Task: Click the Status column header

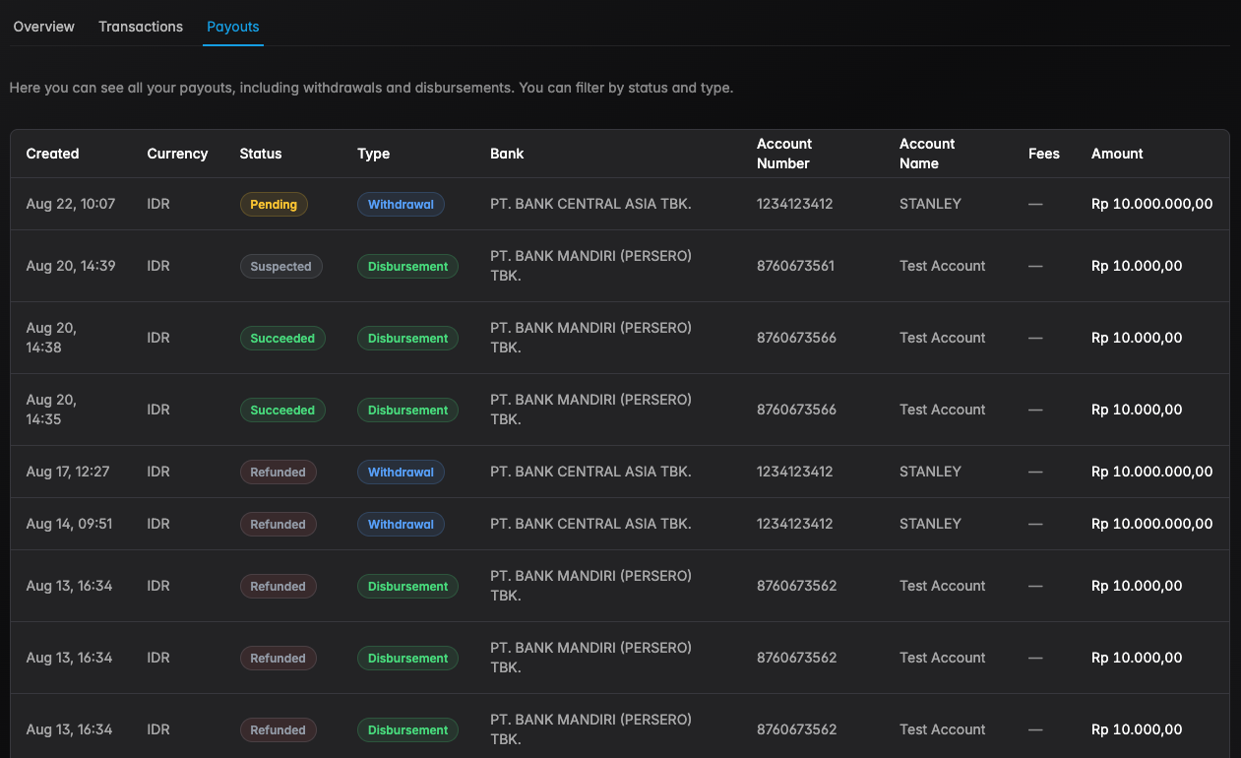Action: coord(260,154)
